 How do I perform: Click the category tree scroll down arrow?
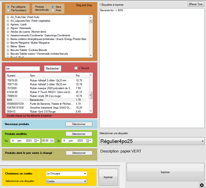(x=91, y=56)
